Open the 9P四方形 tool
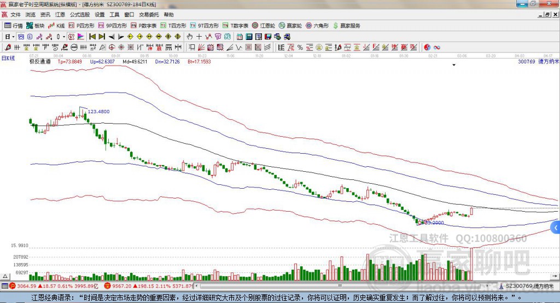Viewport: 560px width, 303px height. tap(113, 26)
